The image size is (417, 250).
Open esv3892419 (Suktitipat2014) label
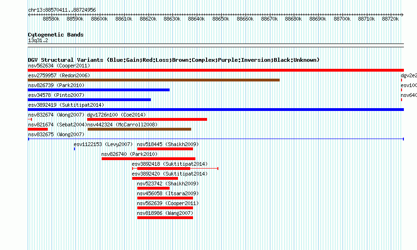(66, 105)
